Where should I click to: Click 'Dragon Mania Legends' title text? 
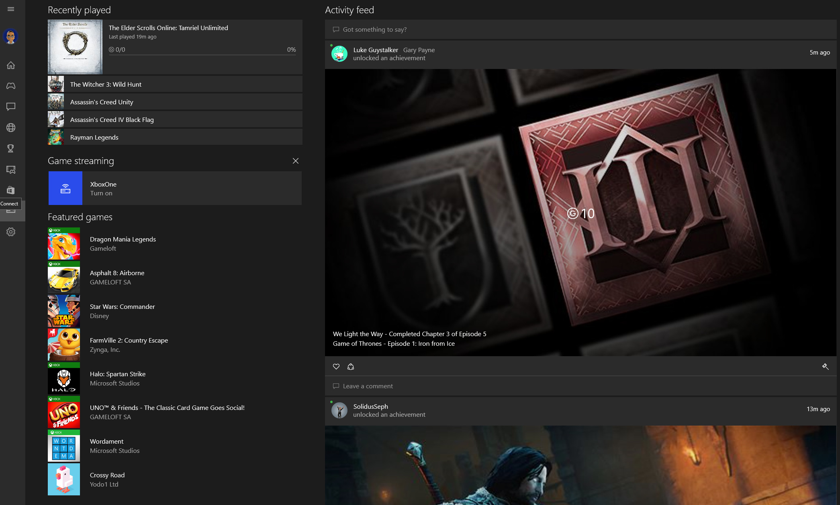click(123, 239)
